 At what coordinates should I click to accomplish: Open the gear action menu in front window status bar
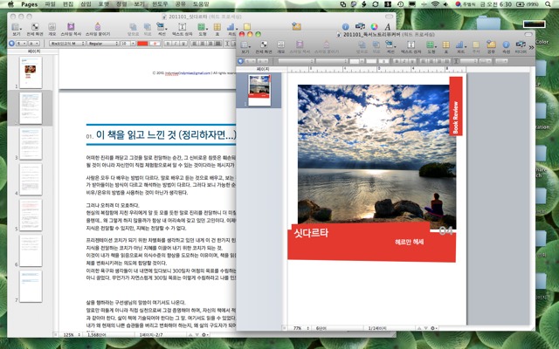(434, 328)
